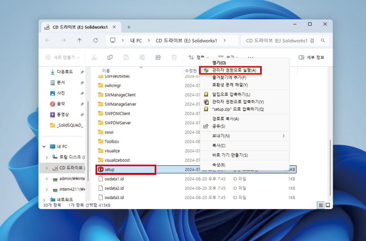Sort by the 이름 column header

106,70
